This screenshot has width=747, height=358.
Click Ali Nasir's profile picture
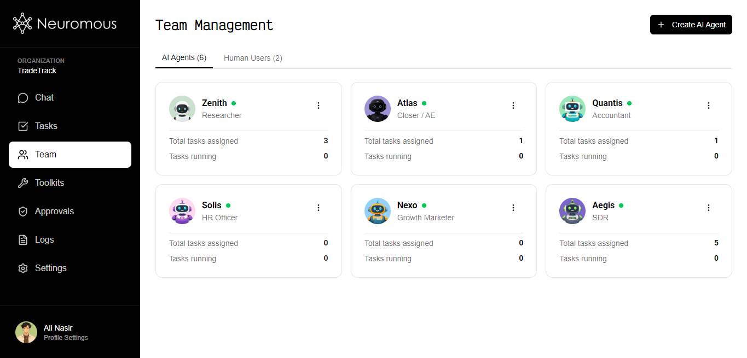[26, 332]
